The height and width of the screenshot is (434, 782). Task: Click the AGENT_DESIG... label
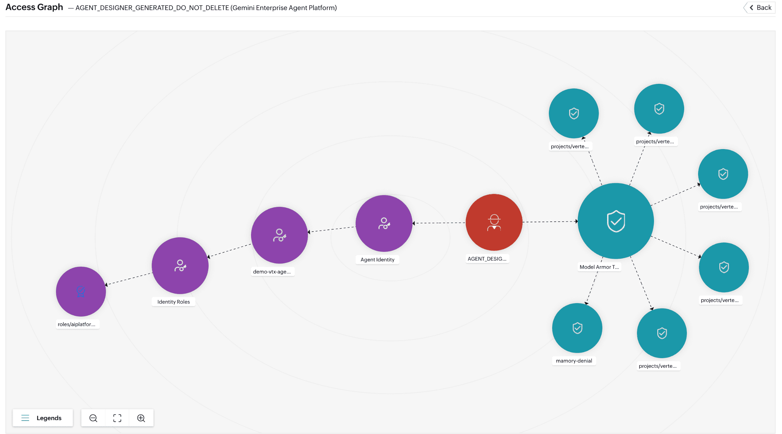487,259
